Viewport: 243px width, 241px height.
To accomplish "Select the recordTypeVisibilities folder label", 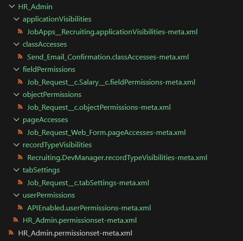I will click(x=57, y=145).
